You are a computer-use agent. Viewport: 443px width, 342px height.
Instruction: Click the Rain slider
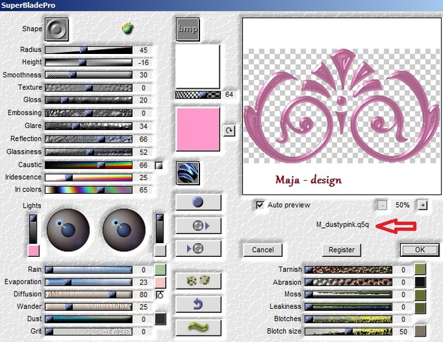click(89, 270)
